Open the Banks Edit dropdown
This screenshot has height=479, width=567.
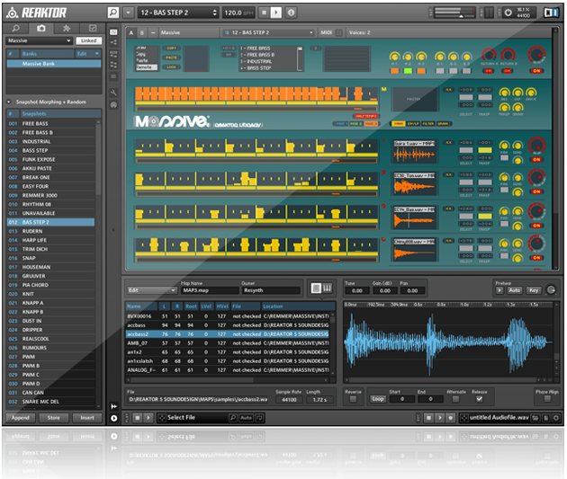coord(88,54)
